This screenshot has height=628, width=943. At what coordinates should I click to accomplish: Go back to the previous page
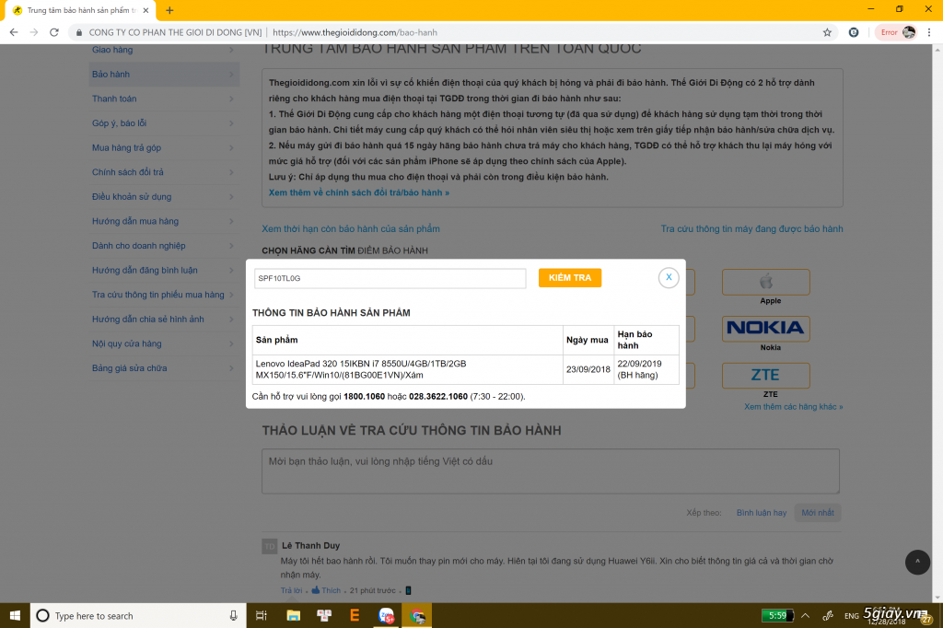click(x=14, y=32)
